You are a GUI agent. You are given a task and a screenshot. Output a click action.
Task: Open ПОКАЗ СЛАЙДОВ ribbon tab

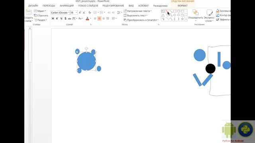pos(88,6)
